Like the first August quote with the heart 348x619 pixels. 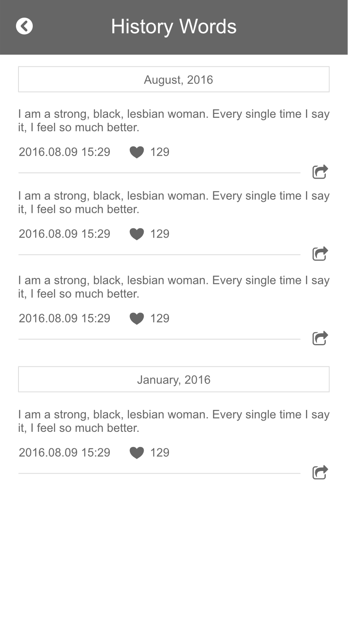(137, 152)
